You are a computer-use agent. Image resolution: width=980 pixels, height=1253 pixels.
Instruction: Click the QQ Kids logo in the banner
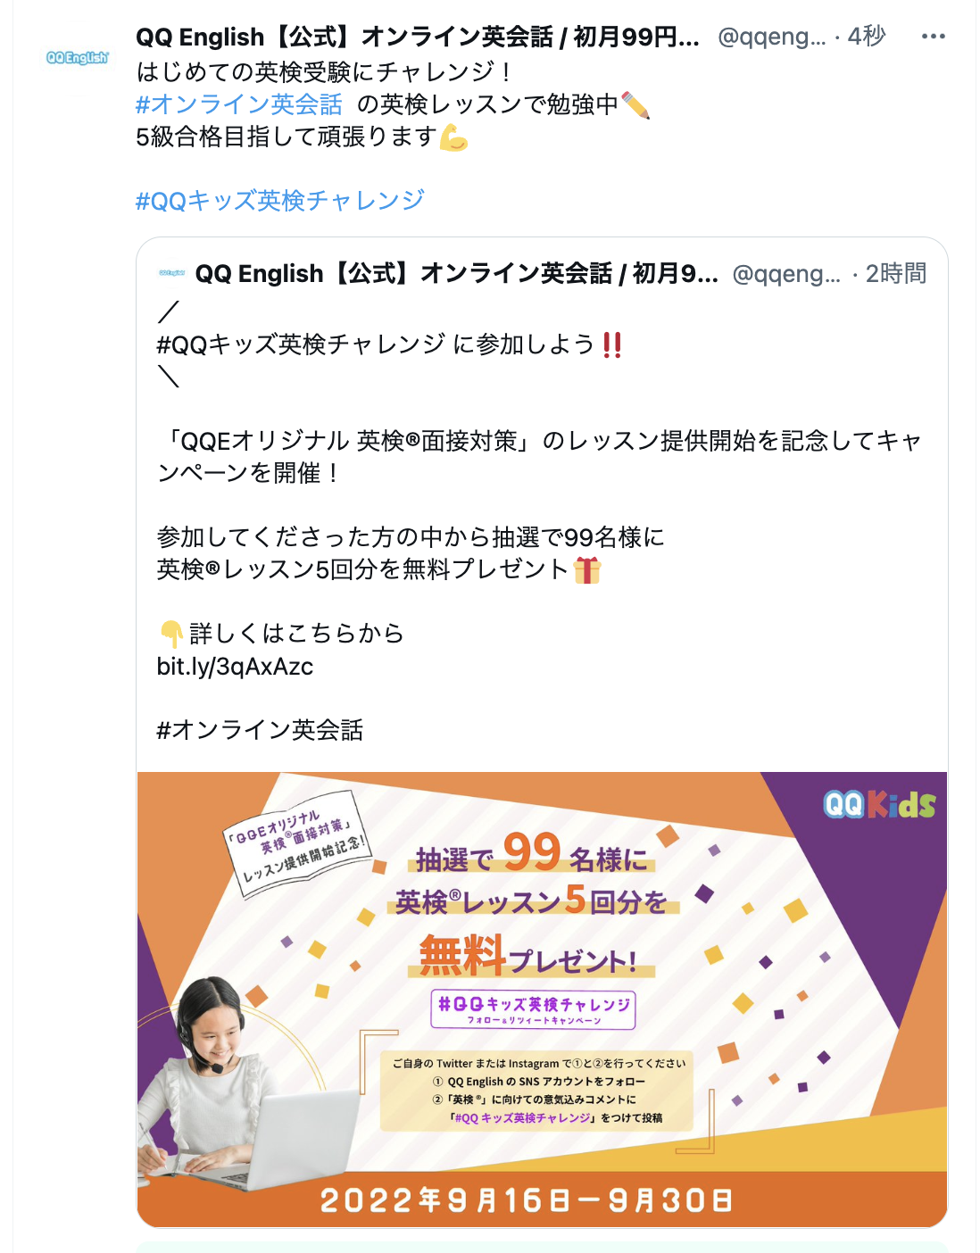click(x=879, y=804)
